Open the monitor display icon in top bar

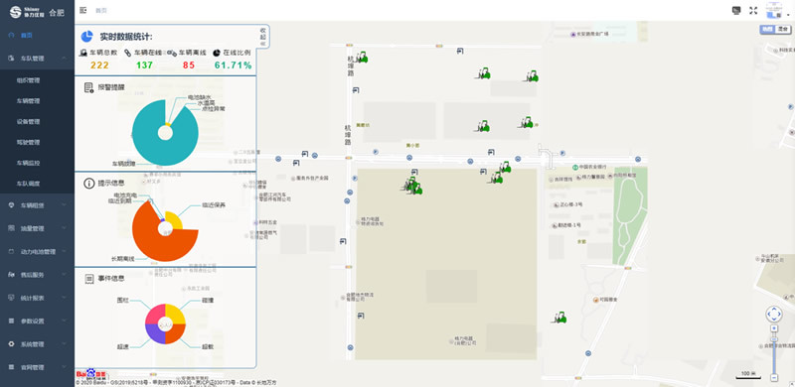click(x=736, y=10)
